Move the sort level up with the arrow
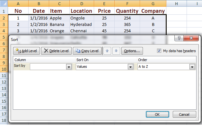The width and height of the screenshot is (202, 126). pos(107,51)
